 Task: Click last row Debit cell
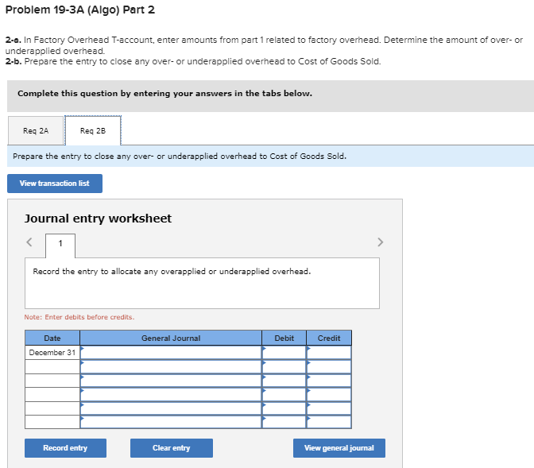[284, 422]
